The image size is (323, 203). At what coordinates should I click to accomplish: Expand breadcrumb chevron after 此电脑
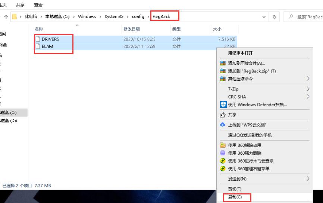tap(41, 17)
